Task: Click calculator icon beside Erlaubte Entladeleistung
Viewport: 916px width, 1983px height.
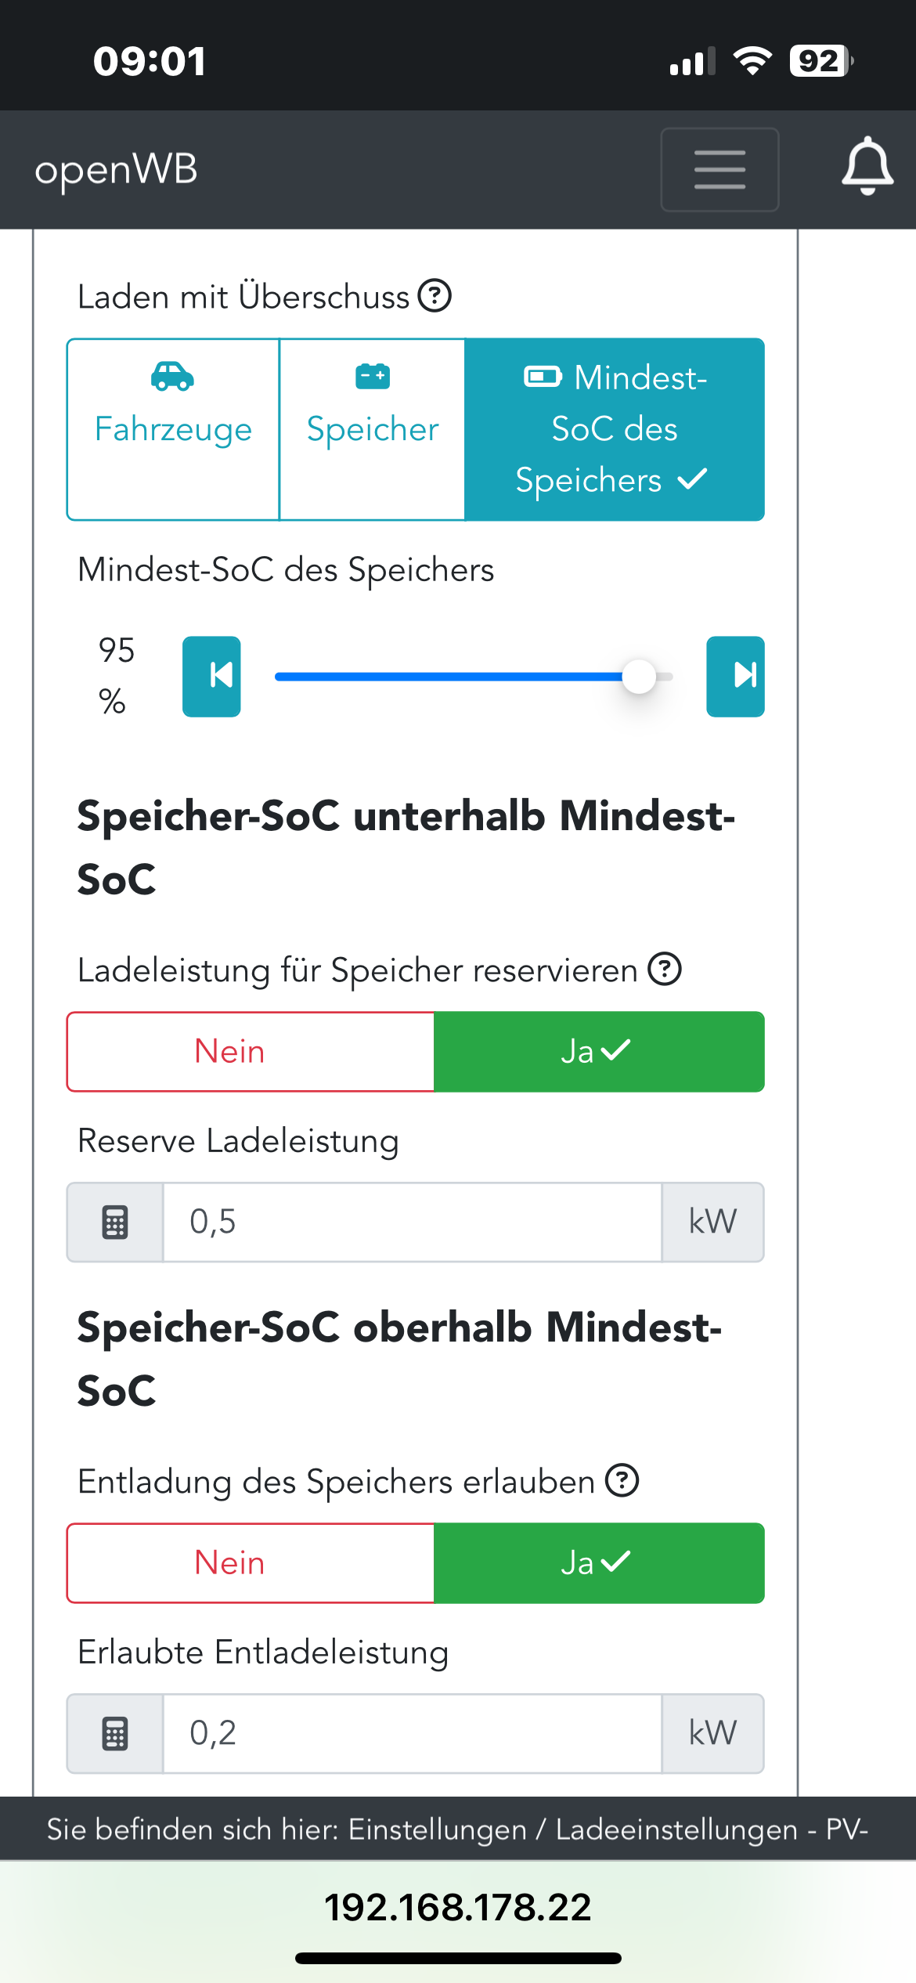Action: (115, 1733)
